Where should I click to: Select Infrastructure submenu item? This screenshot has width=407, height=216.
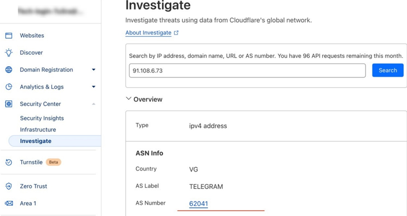pos(38,129)
